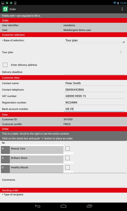Screen dimensions: 127x211
Task: Tap the Delivery deadline field
Action: point(94,72)
